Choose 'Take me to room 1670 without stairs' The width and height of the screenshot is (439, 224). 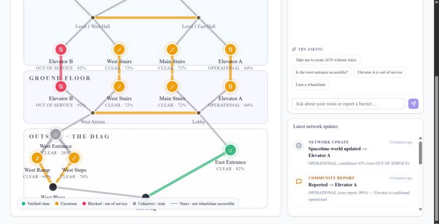coord(326,60)
